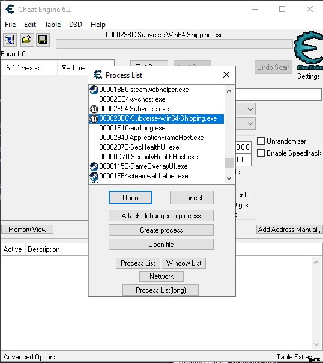The image size is (323, 363).
Task: Expand the lower scan options dropdown
Action: point(250,124)
